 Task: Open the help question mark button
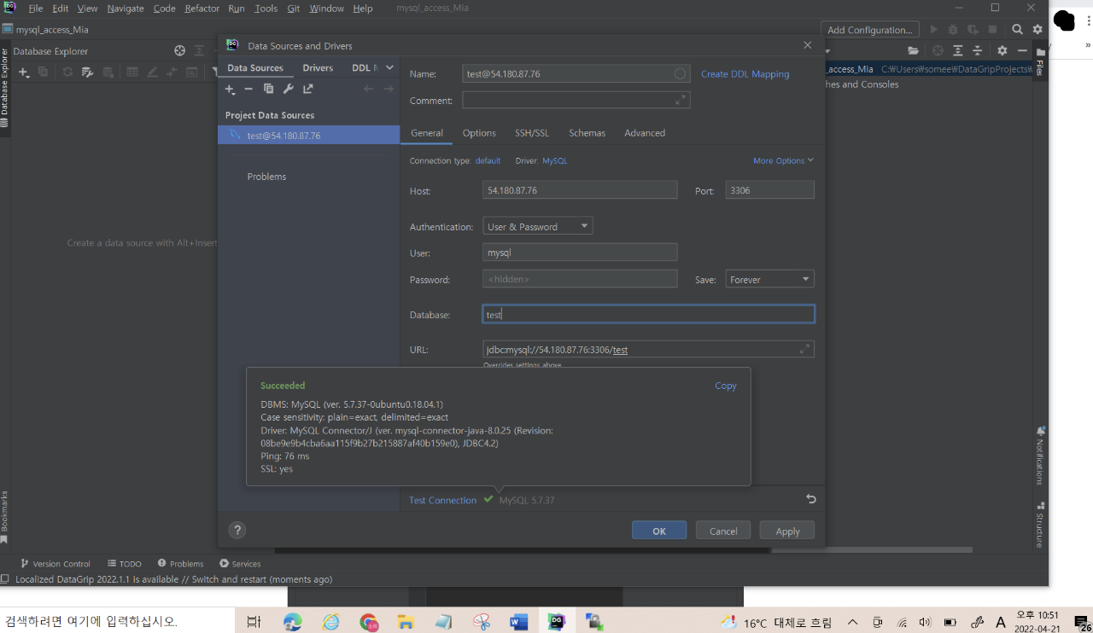tap(237, 531)
